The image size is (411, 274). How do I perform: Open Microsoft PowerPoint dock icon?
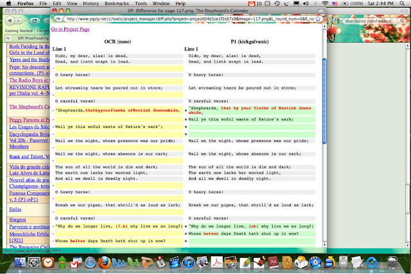click(x=146, y=262)
